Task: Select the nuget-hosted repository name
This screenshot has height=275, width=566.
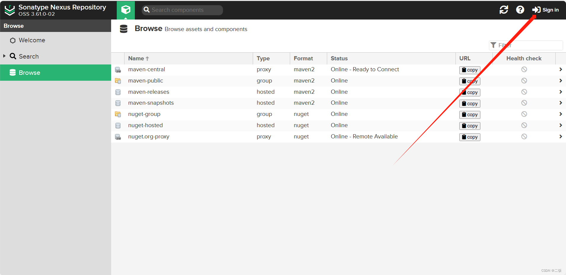Action: click(145, 125)
